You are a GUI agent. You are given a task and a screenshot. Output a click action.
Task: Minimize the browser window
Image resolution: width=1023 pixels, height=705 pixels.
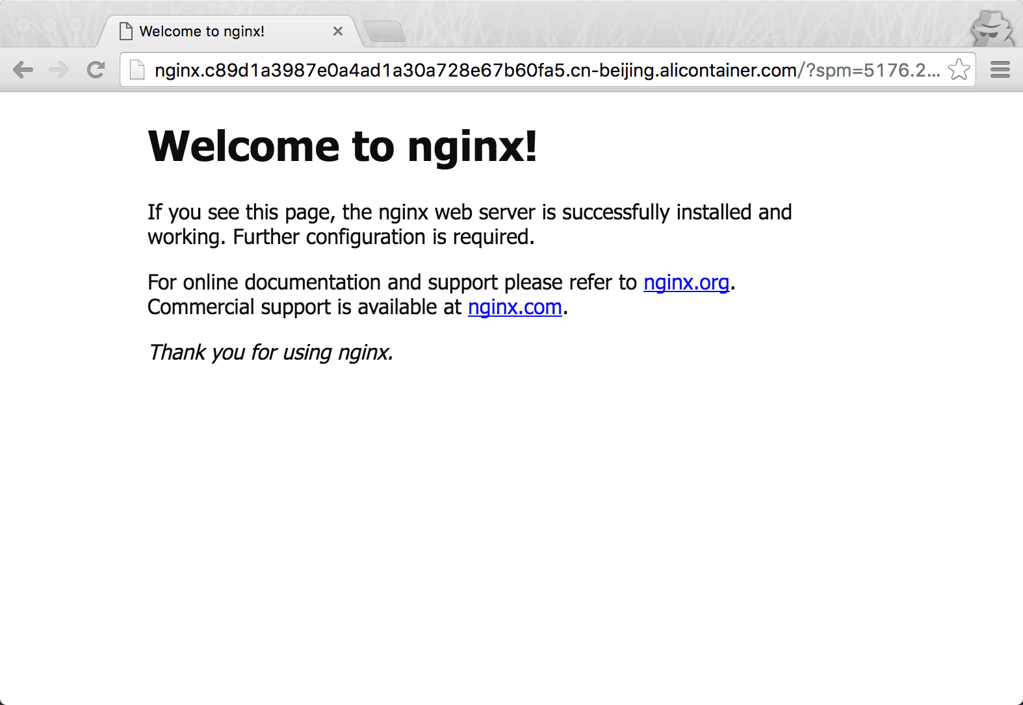click(49, 25)
